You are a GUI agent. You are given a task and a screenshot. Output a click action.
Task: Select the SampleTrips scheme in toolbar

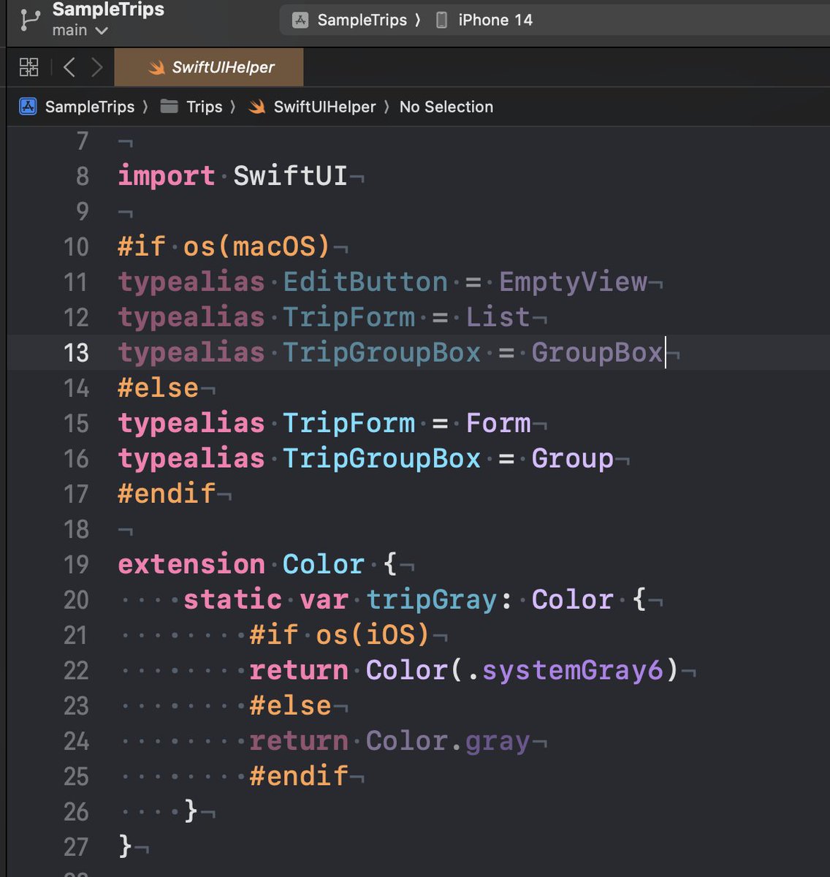[x=362, y=20]
